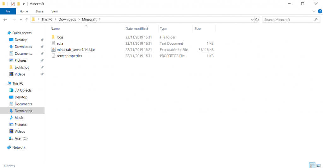Open the View ribbon tab

pos(55,11)
